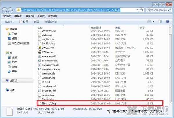Screen dimensions: 174x118
Task: Click the Forward navigation arrow button
Action: [x=10, y=10]
